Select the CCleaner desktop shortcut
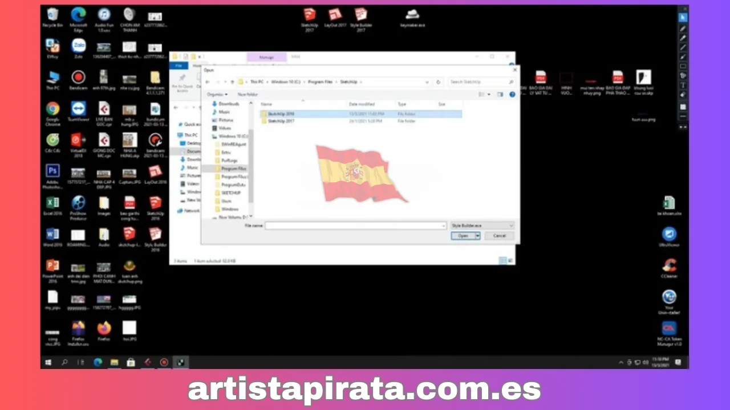This screenshot has height=410, width=730. pos(669,268)
